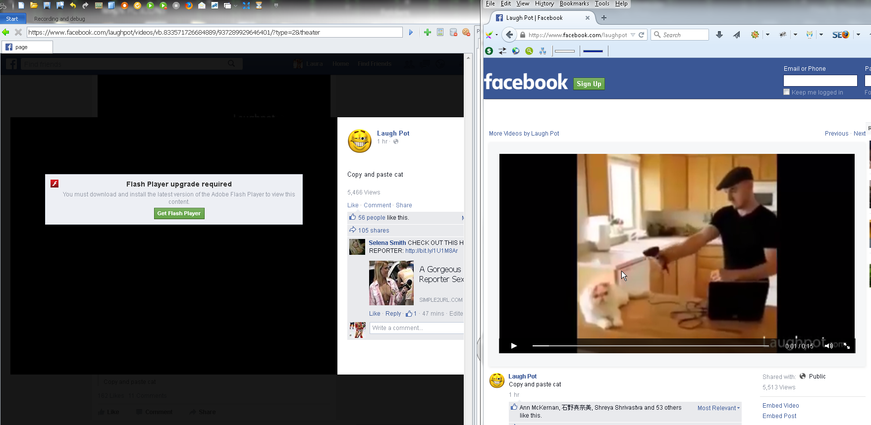871x425 pixels.
Task: Click Firefox downloads arrow icon
Action: (719, 35)
